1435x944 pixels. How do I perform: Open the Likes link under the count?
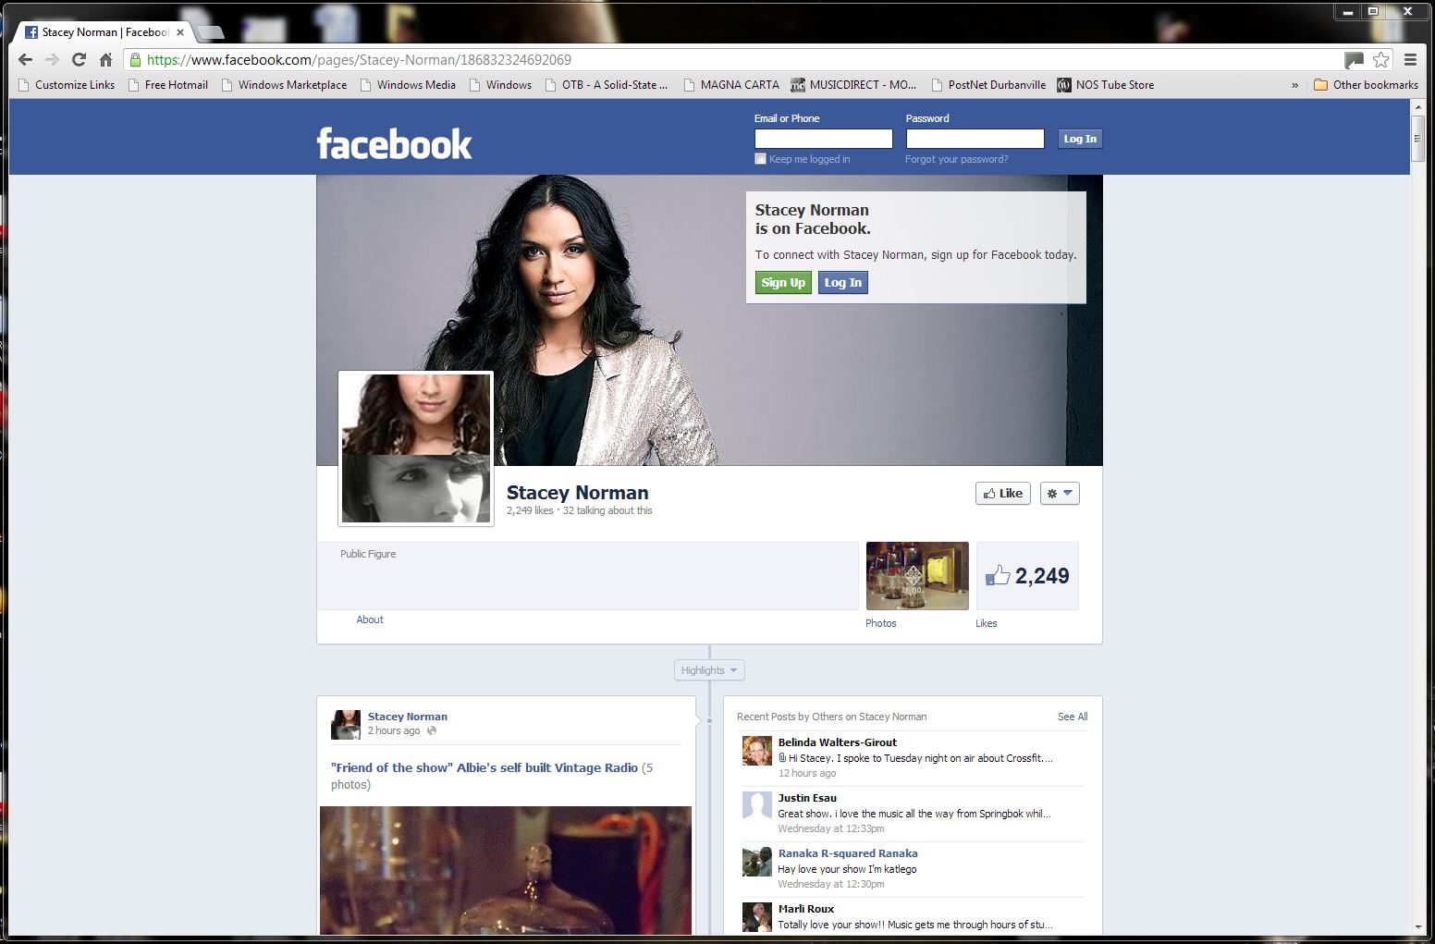pyautogui.click(x=987, y=623)
